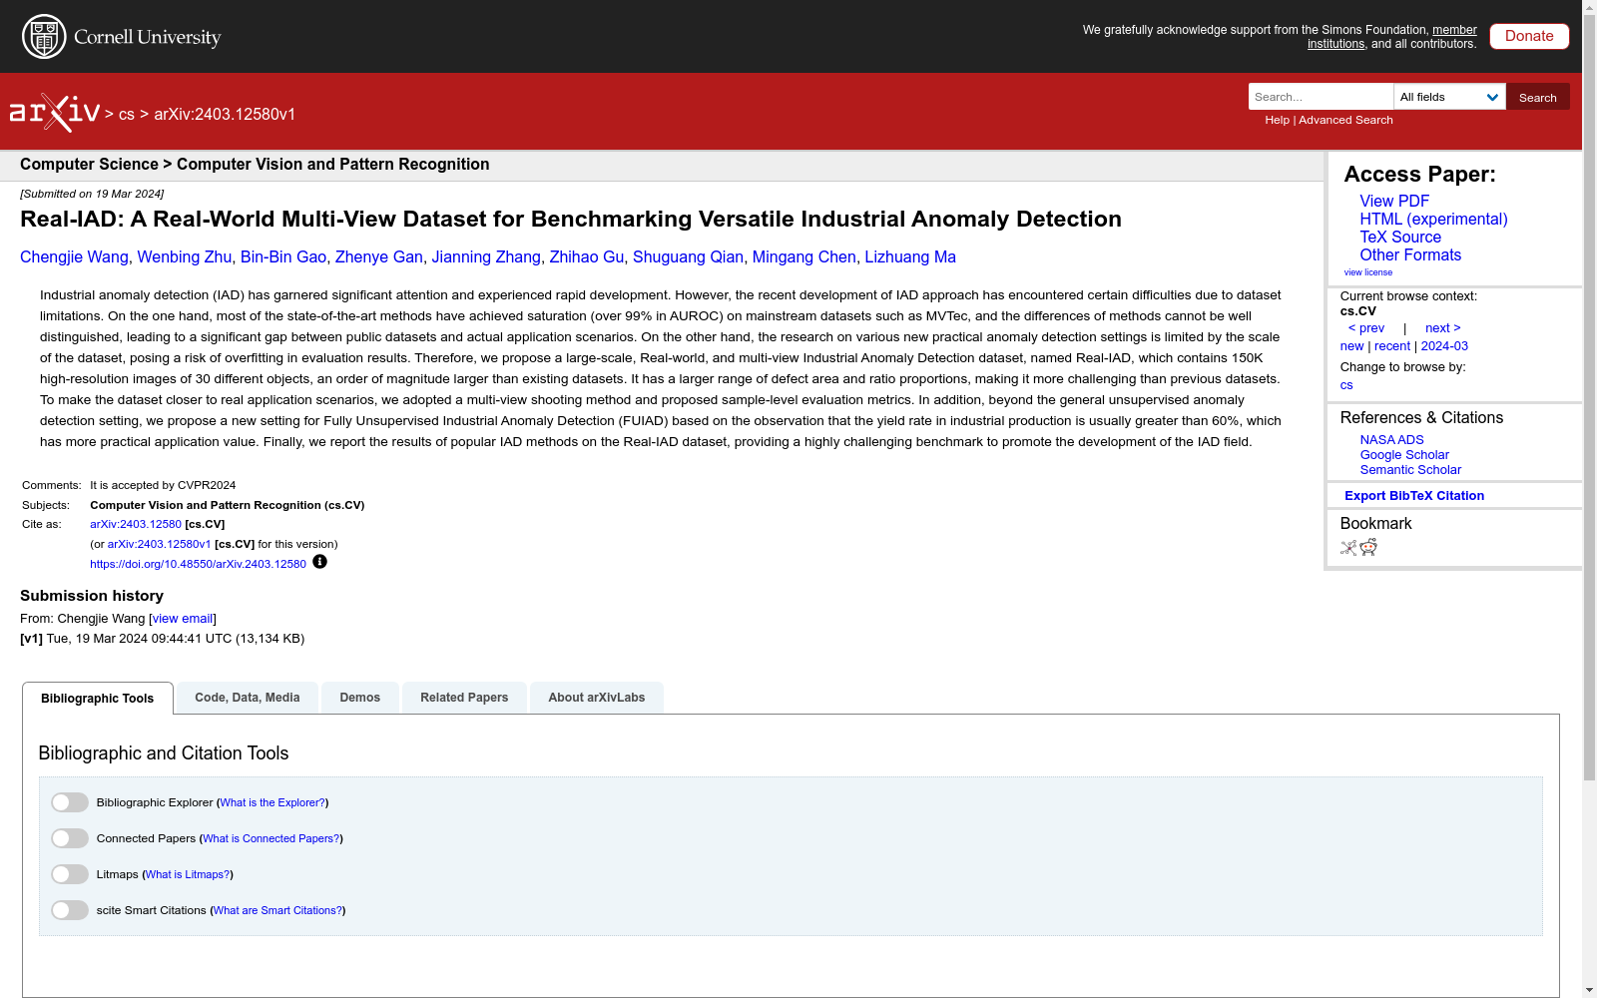Open the recent listings link
1597x998 pixels.
click(1392, 346)
